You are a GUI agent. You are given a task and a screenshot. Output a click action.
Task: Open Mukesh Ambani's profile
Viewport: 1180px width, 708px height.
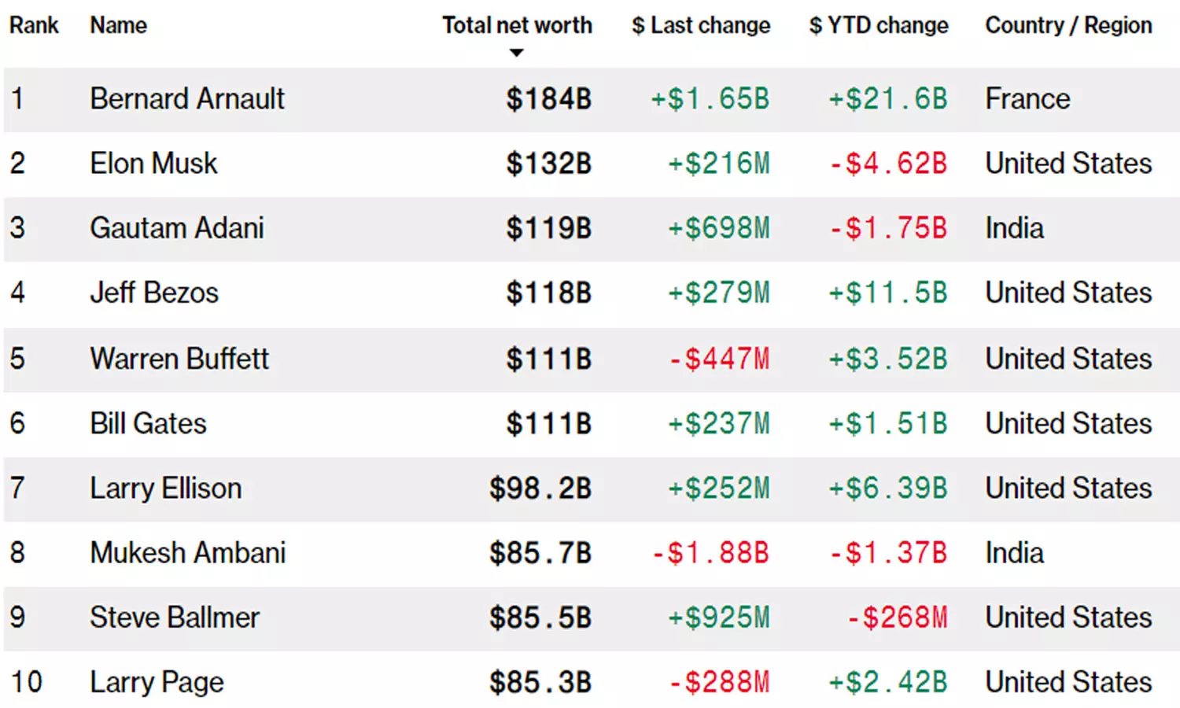click(x=188, y=552)
